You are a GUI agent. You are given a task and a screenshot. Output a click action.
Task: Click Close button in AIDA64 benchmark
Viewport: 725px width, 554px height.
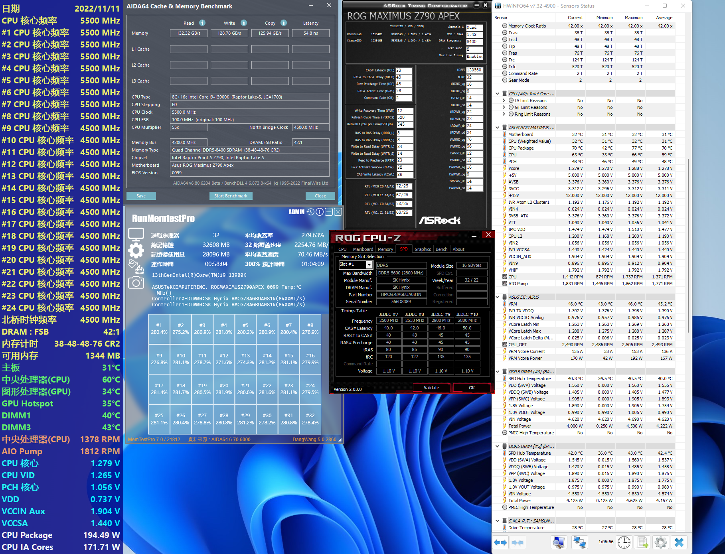tap(320, 196)
